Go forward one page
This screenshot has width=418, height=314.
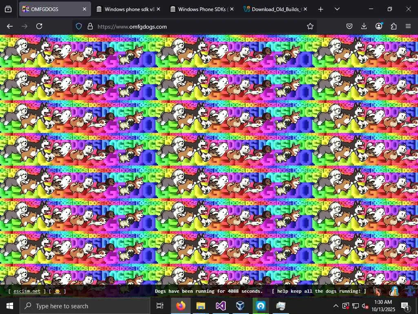[24, 26]
